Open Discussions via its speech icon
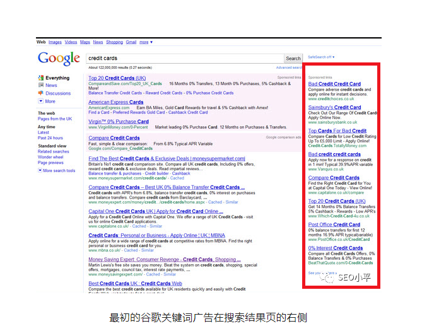422x326 pixels. tap(41, 93)
